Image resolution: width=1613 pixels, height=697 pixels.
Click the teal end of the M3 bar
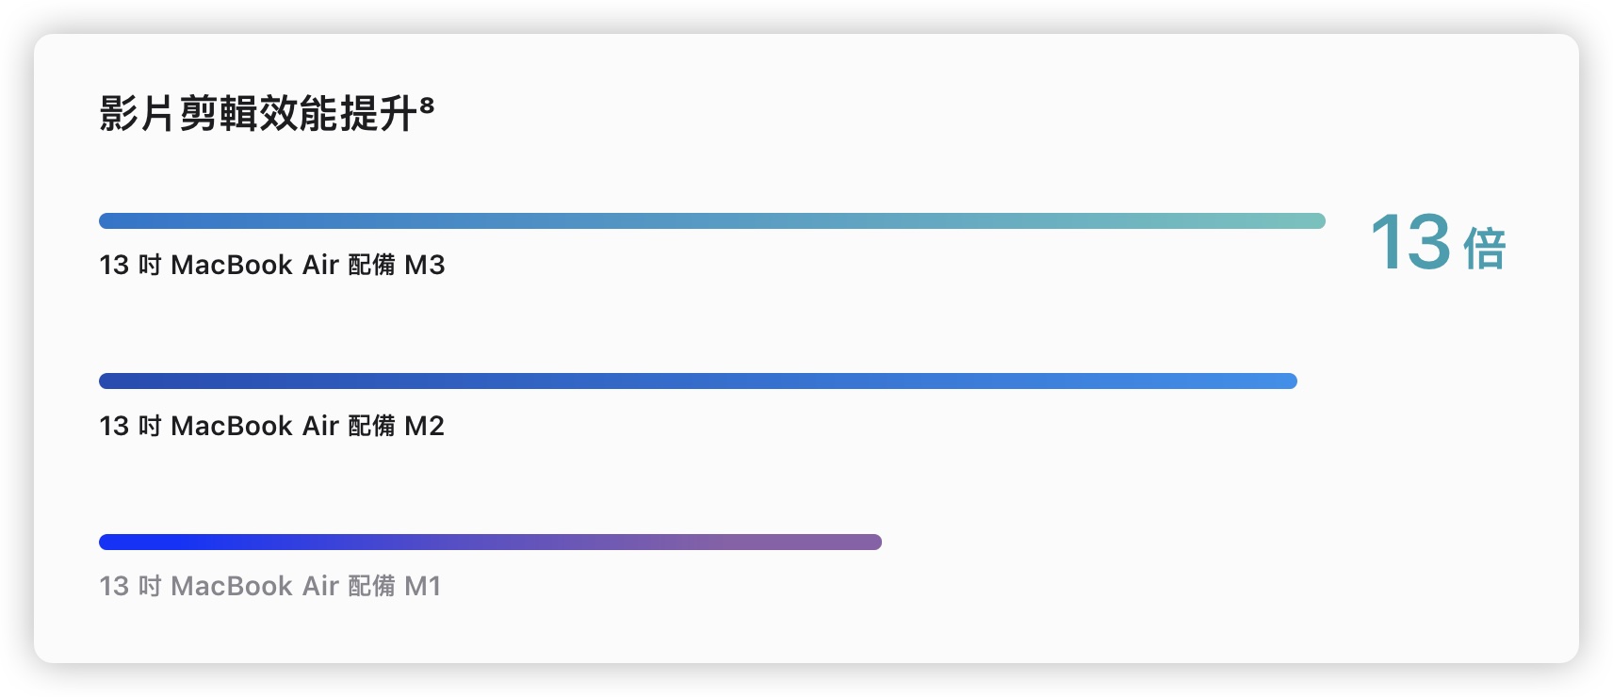click(x=1305, y=220)
